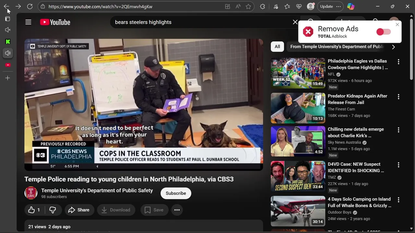Open media control music note icon

coord(276,6)
